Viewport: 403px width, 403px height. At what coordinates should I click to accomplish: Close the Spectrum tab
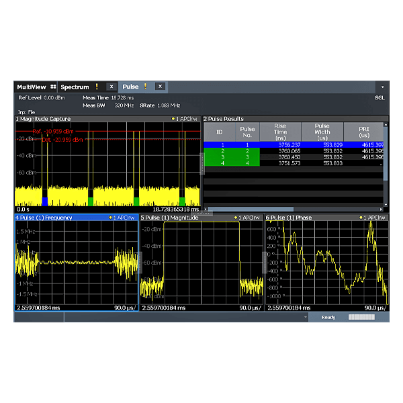tap(111, 87)
